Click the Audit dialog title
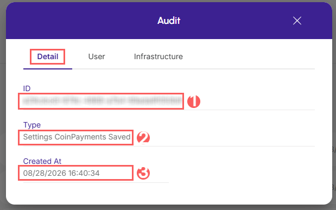Image resolution: width=336 pixels, height=210 pixels. click(169, 21)
